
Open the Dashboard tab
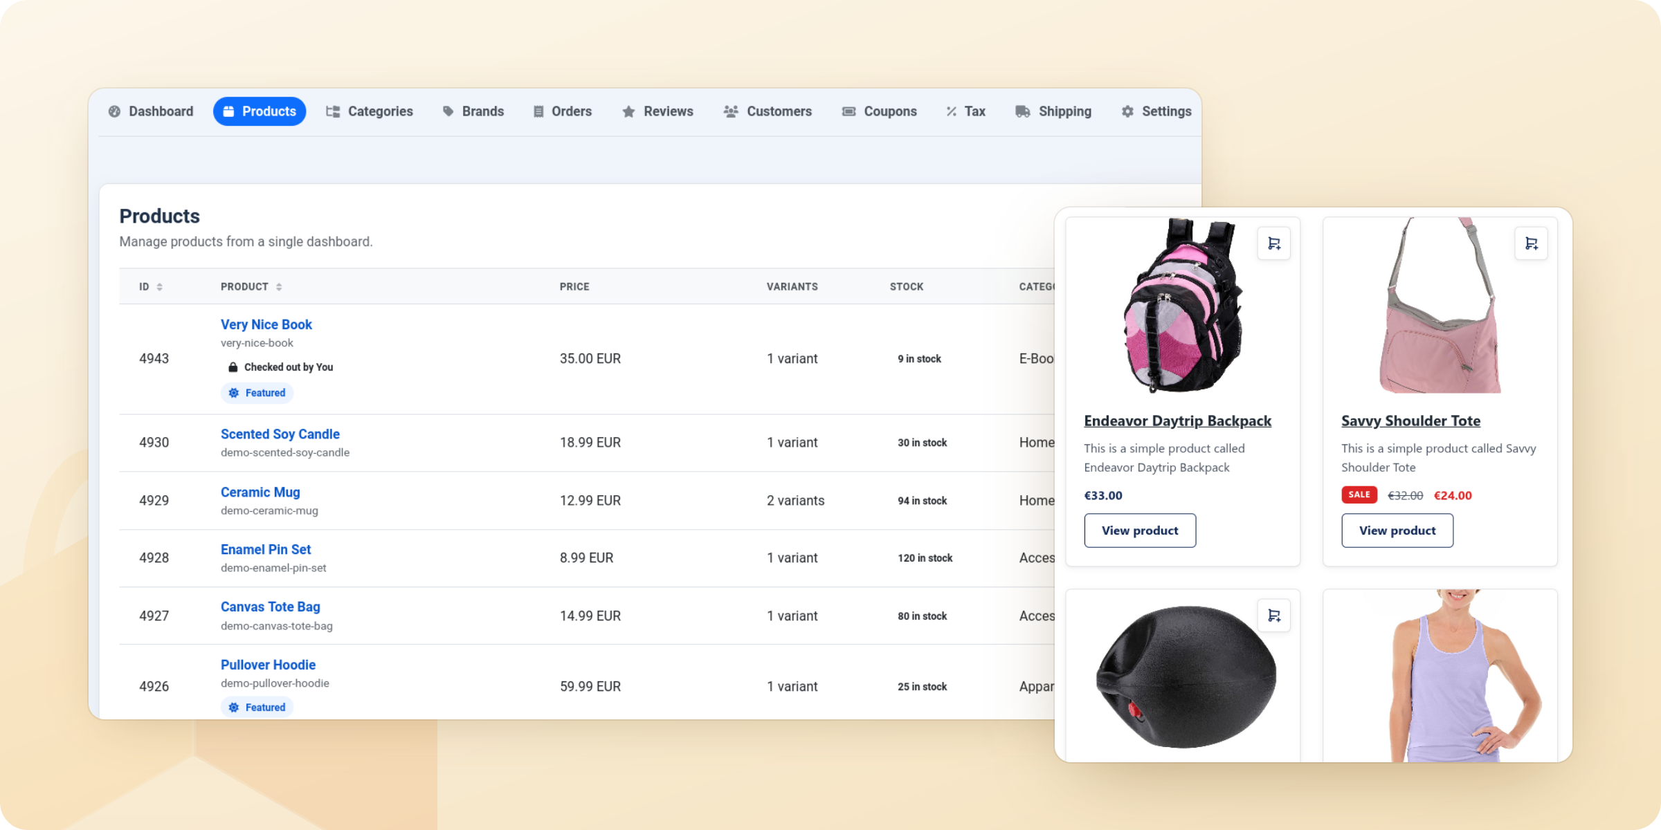[x=151, y=111]
